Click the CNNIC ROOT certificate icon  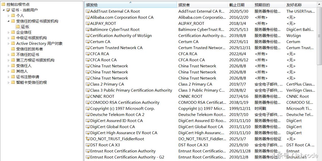tap(88, 96)
